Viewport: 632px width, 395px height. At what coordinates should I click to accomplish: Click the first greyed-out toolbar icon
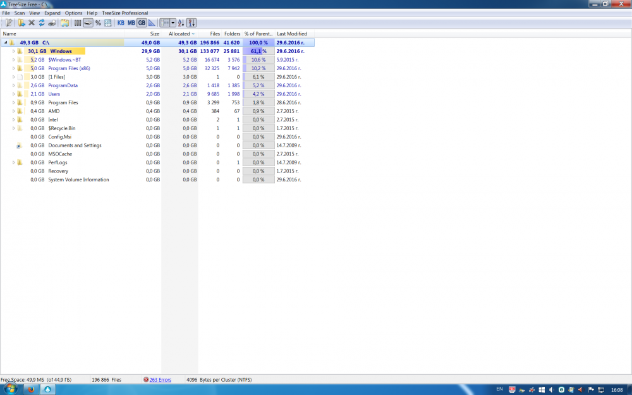coord(8,23)
